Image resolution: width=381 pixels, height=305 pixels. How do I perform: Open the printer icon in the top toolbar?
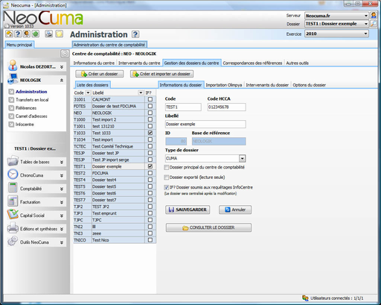(x=48, y=34)
